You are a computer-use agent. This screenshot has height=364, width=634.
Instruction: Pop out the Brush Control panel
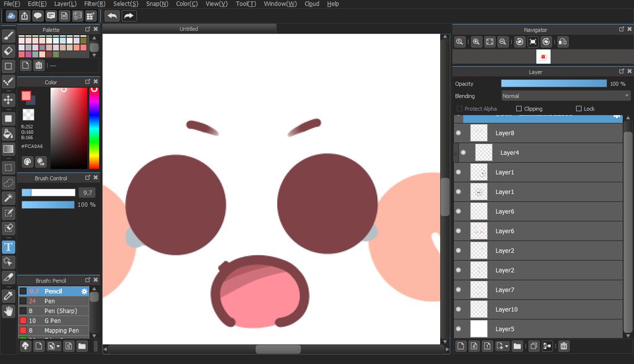[88, 177]
